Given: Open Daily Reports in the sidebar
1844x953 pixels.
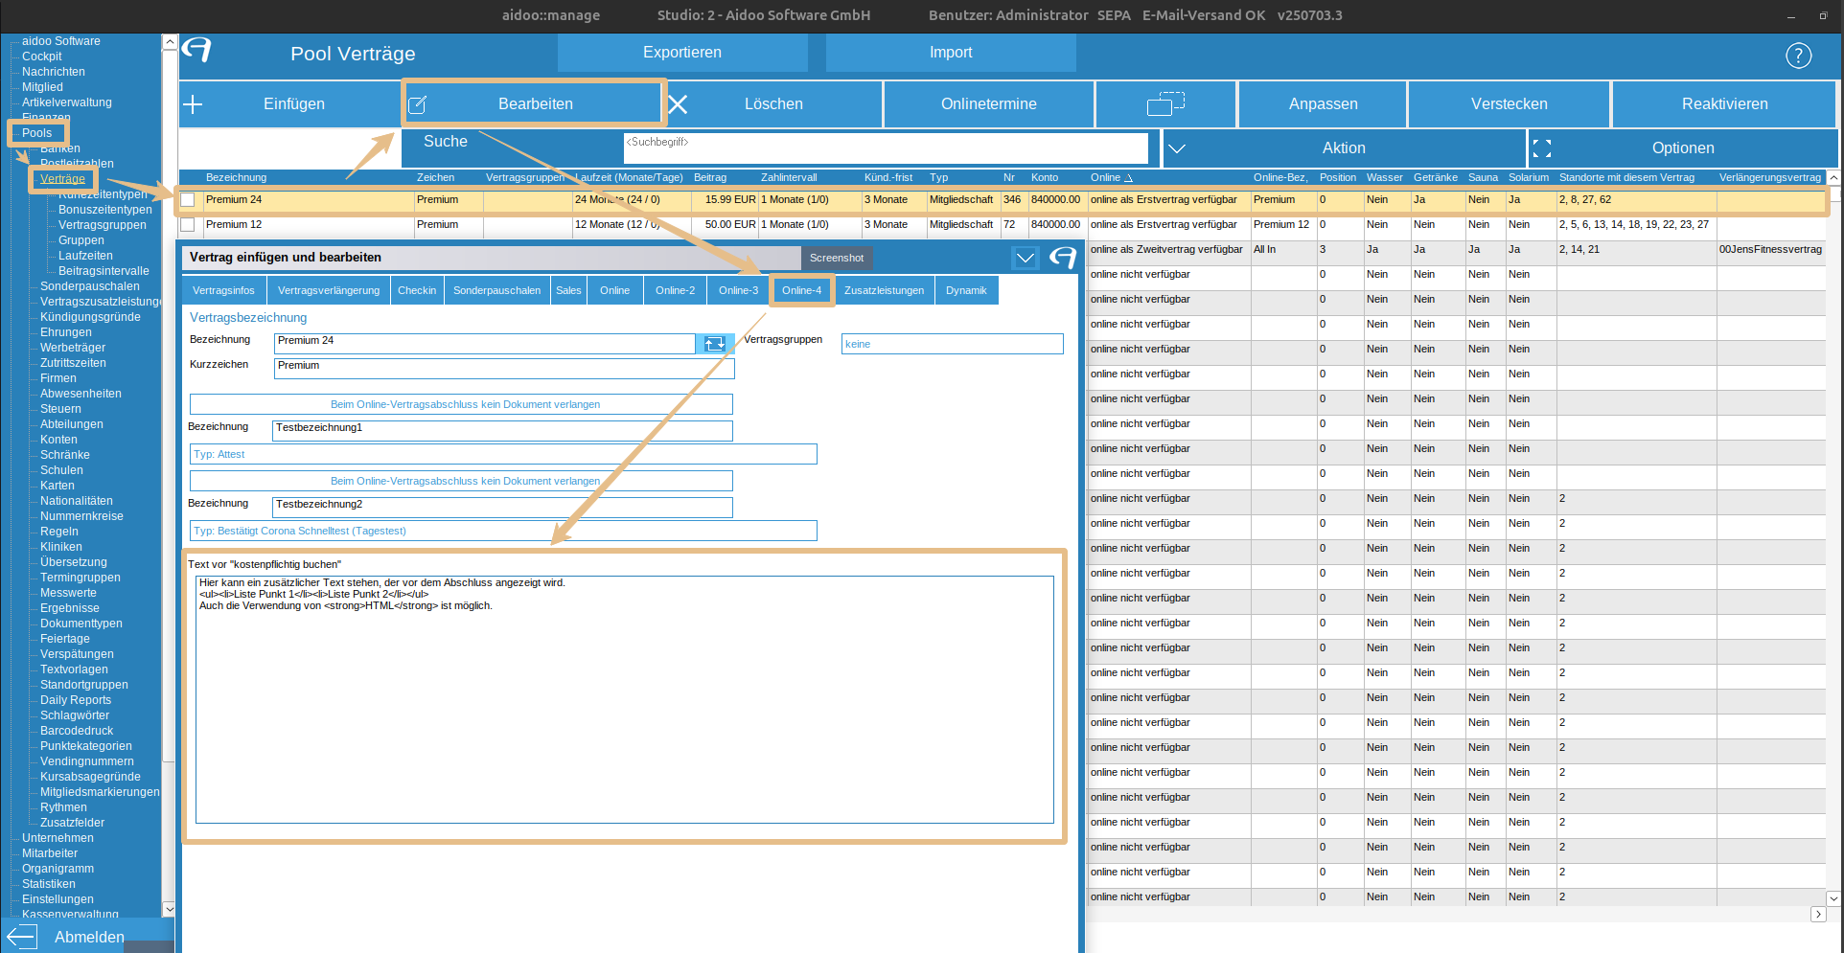Looking at the screenshot, I should [x=76, y=700].
